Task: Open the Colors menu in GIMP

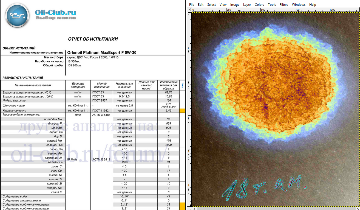Action: 259,5
